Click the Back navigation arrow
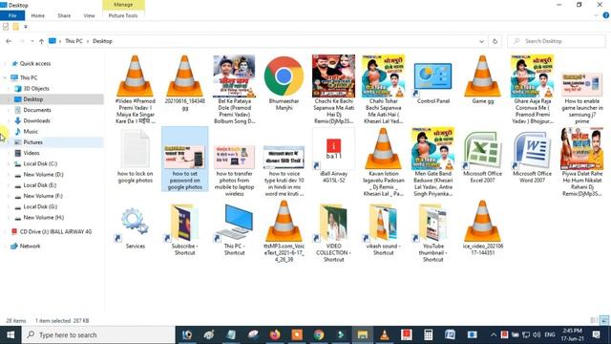 9,41
